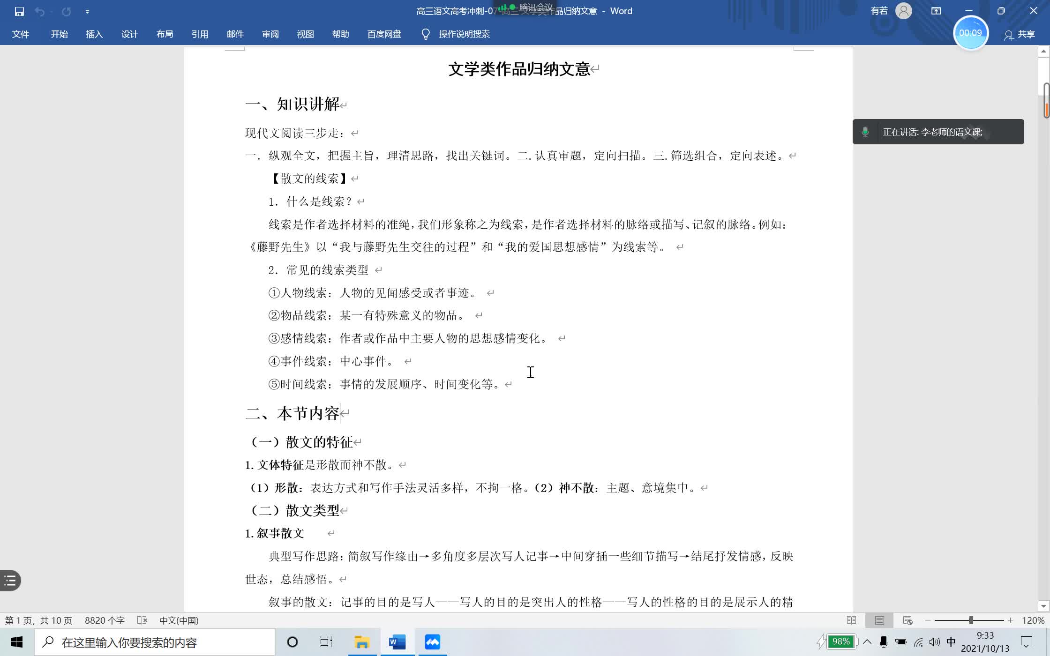
Task: Switch to the 引用 ribbon tab
Action: pyautogui.click(x=200, y=34)
